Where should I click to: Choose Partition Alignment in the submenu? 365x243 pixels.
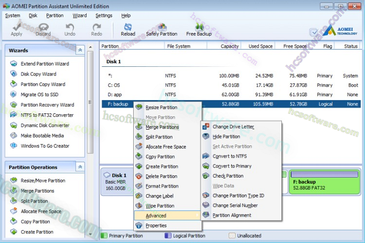(x=241, y=215)
